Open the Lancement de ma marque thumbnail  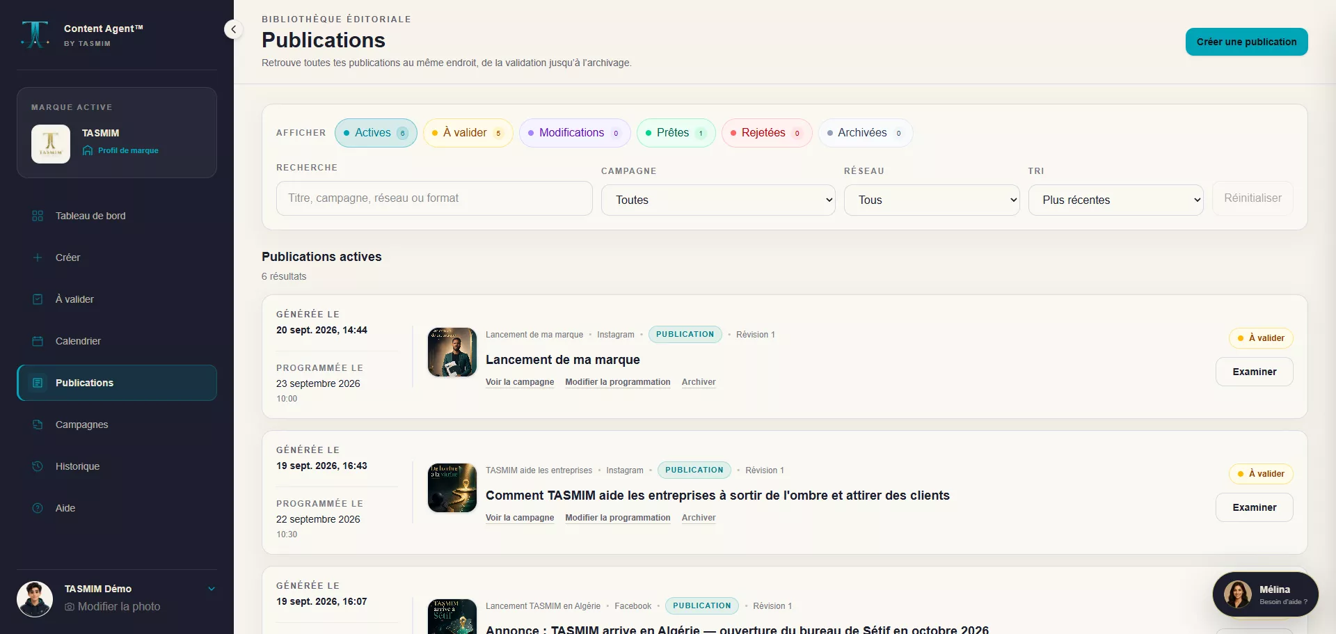pos(452,352)
